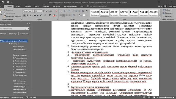Switch to the Макет ribbon tab

pyautogui.click(x=37, y=6)
